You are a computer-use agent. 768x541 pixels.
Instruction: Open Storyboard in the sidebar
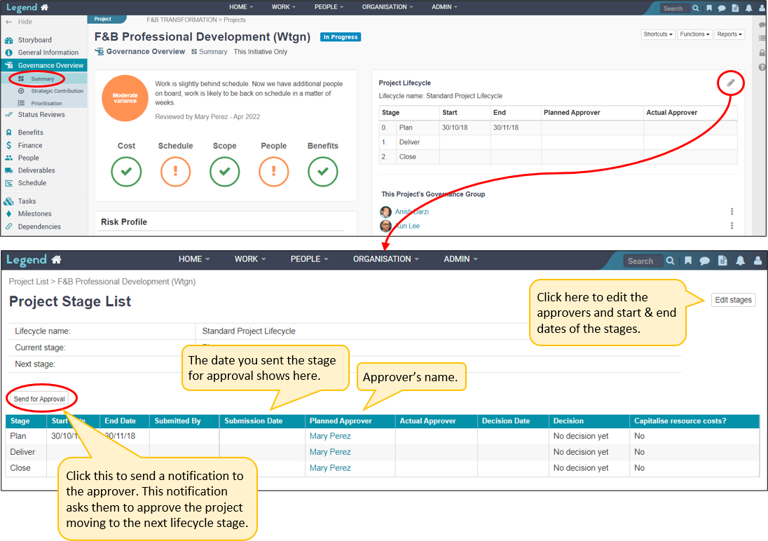click(x=35, y=40)
